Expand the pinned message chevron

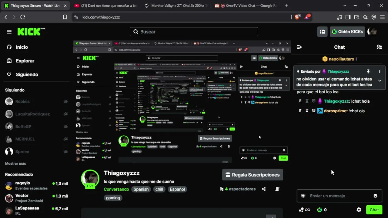[380, 81]
